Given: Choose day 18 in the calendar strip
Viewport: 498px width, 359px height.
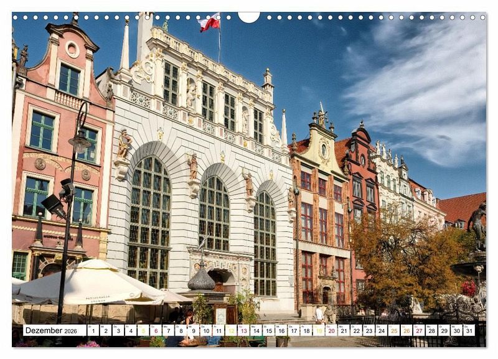Looking at the screenshot, I should coord(306,330).
